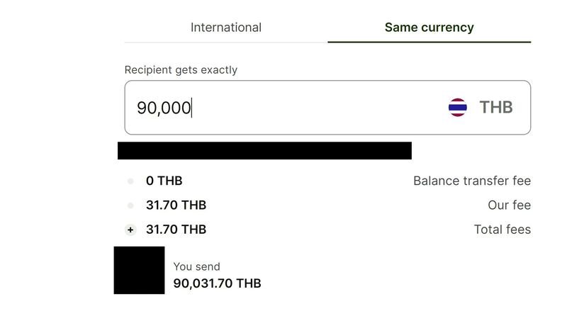Image resolution: width=567 pixels, height=311 pixels.
Task: Click the black square beside You send
Action: (x=139, y=270)
